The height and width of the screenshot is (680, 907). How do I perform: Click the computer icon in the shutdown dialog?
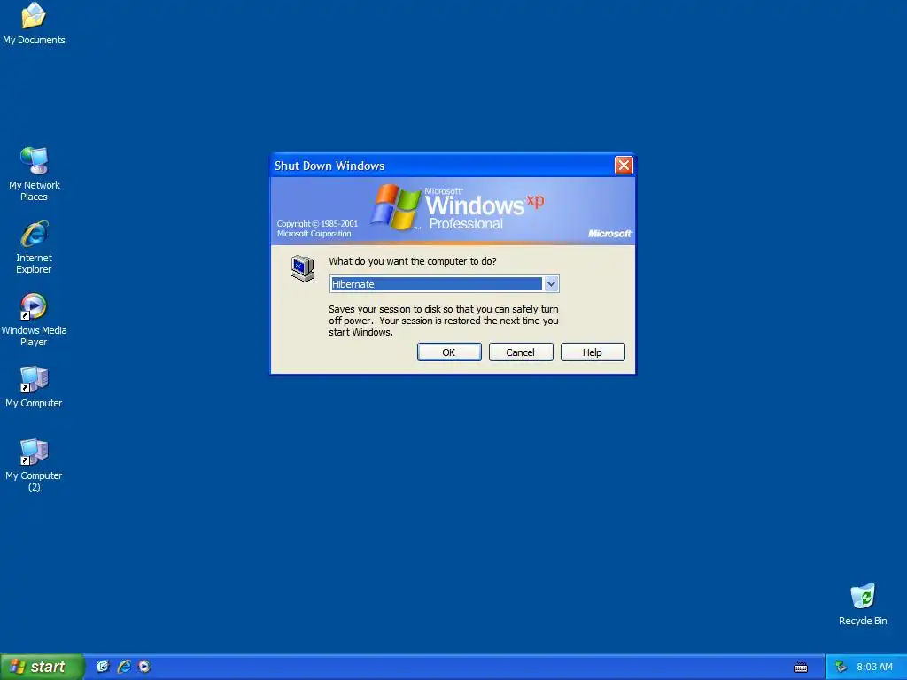(303, 268)
